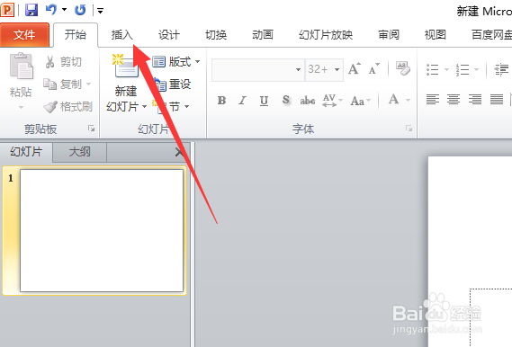Open the 动画 ribbon tab
Image resolution: width=512 pixels, height=347 pixels.
click(263, 34)
